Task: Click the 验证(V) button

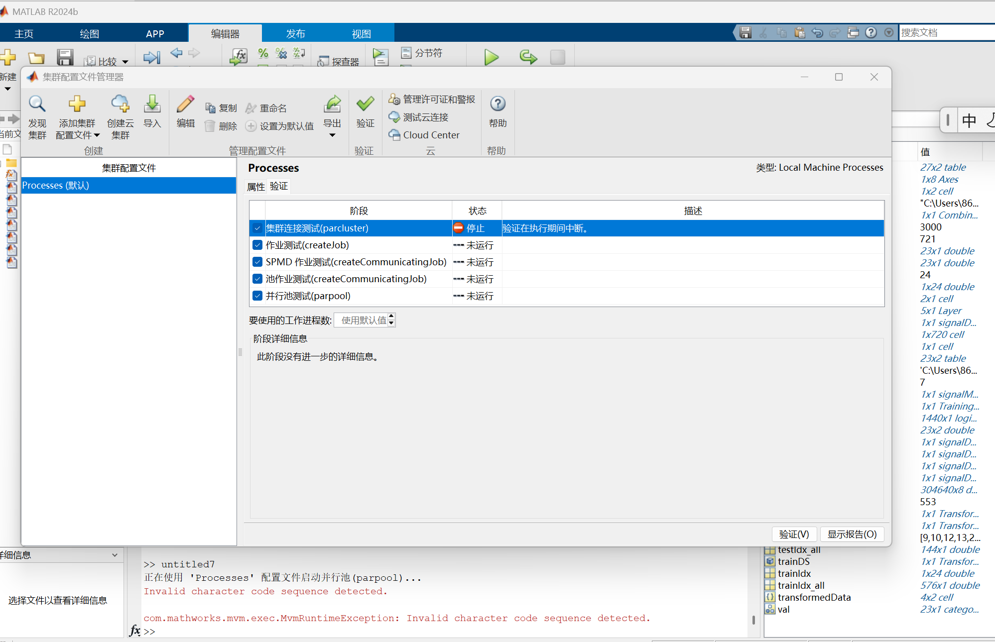Action: click(794, 534)
